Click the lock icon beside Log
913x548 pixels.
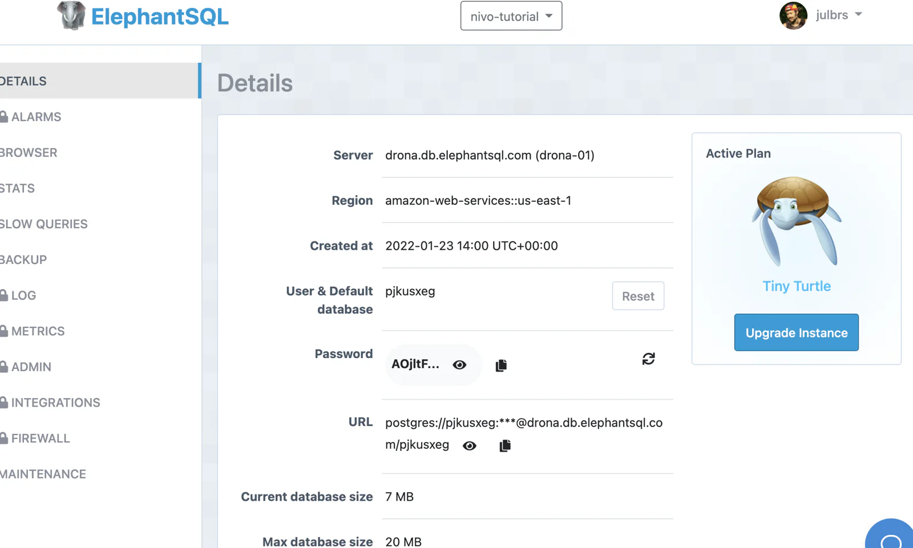tap(4, 295)
